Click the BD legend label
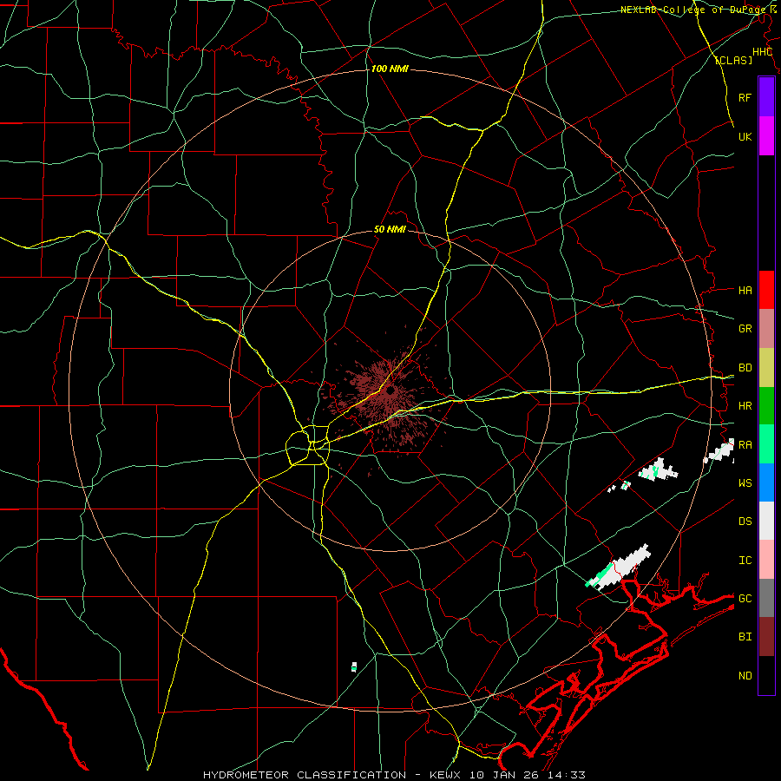The width and height of the screenshot is (781, 781). click(745, 368)
